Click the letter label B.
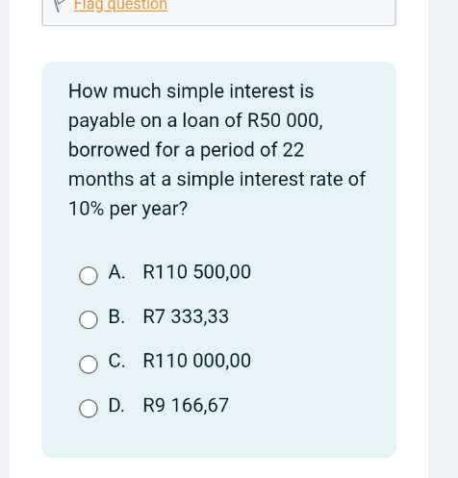 tap(116, 316)
